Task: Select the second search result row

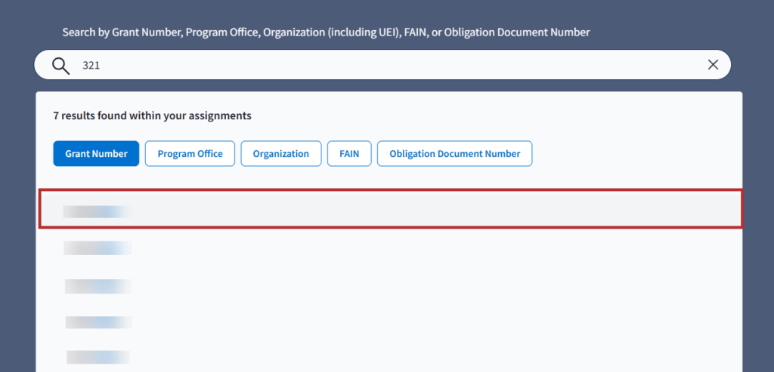Action: (x=390, y=247)
